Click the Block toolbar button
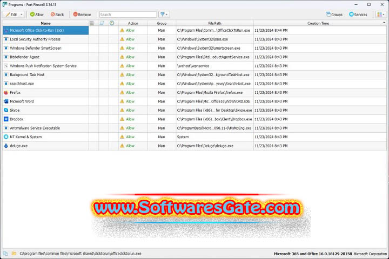This screenshot has height=259, width=389. click(57, 15)
